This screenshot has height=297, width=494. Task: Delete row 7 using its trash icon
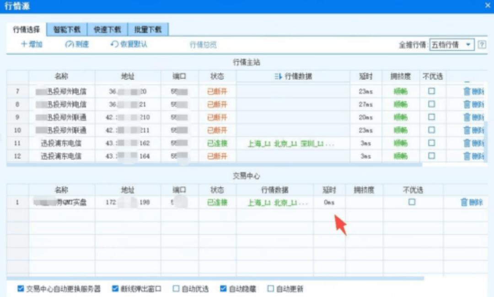[x=467, y=92]
